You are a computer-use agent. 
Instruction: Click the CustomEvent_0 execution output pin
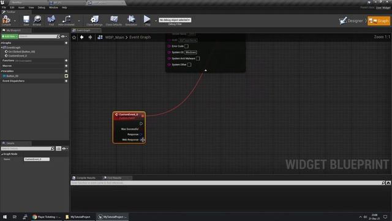pos(141,123)
